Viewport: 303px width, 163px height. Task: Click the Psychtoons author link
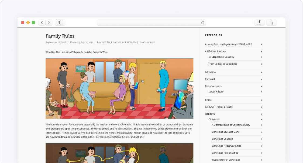coord(87,42)
